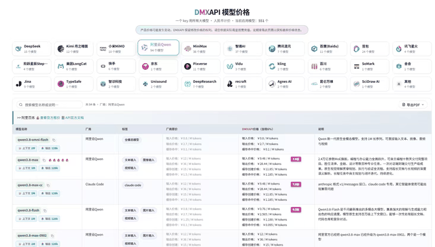Click the 智谱科技 logo icon
435x247 pixels.
coord(103,84)
